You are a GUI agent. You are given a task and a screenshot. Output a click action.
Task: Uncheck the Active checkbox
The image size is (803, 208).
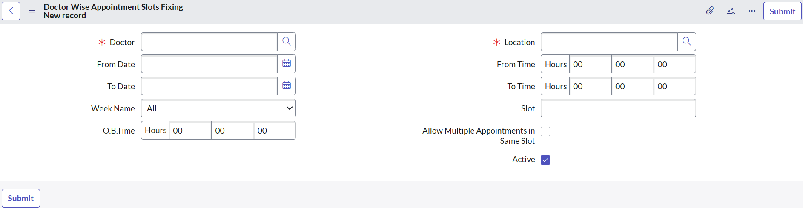(545, 160)
